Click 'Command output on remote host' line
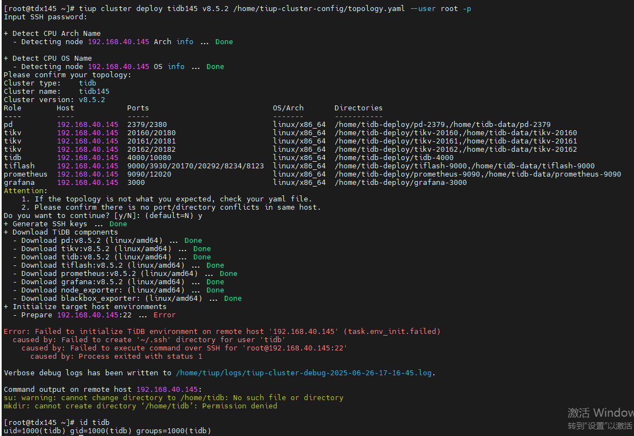The image size is (634, 436). tap(103, 390)
